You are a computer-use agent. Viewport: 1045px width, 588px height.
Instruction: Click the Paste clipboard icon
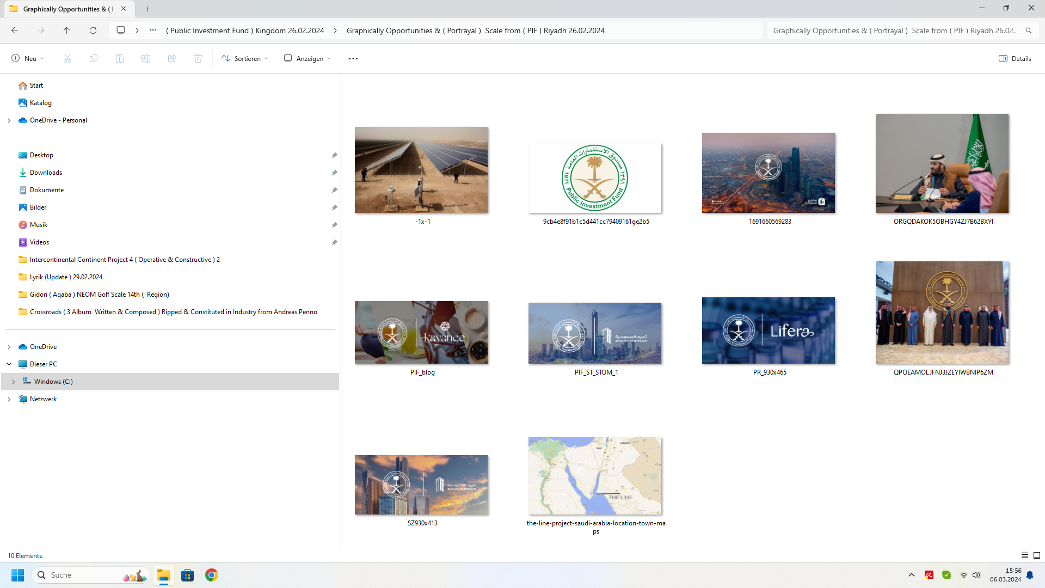(x=120, y=58)
